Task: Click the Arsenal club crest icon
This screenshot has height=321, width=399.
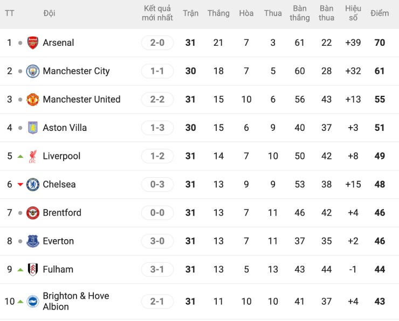Action: (33, 43)
